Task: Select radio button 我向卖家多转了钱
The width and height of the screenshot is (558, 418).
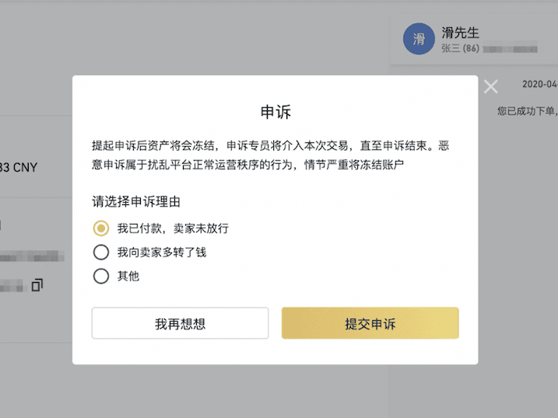Action: 101,253
